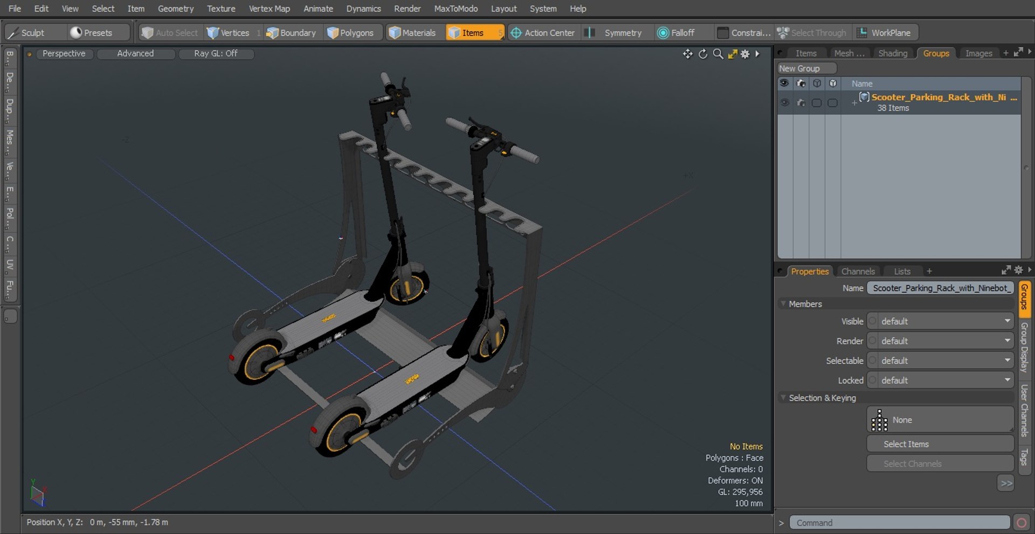
Task: Maximize the Groups panel with arrows icon
Action: pyautogui.click(x=1018, y=52)
